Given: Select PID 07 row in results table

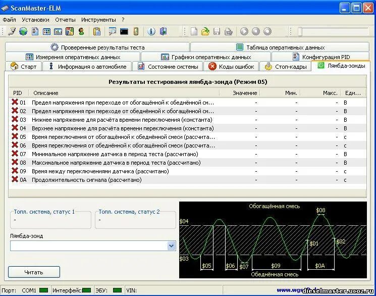Looking at the screenshot, I should (x=188, y=154).
